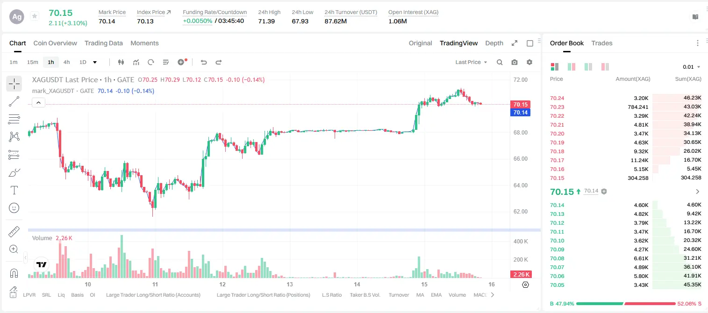Screen dimensions: 708x313
Task: Open the 1D interval dropdown arrow
Action: (95, 62)
